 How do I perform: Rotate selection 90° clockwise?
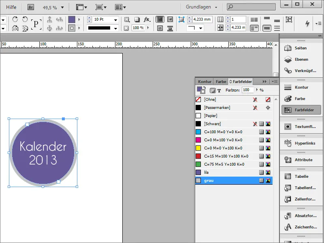[x=15, y=19]
